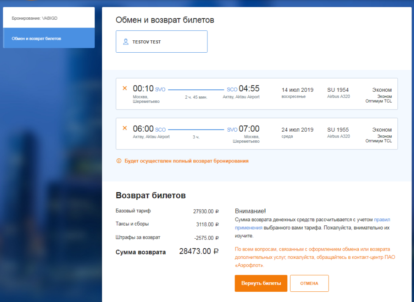Click the orange X on flight SU 1954
Viewport: 414px width, 302px height.
tap(125, 88)
